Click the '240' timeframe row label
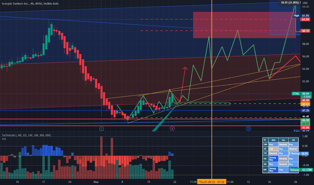The height and width of the screenshot is (185, 314). point(265,144)
